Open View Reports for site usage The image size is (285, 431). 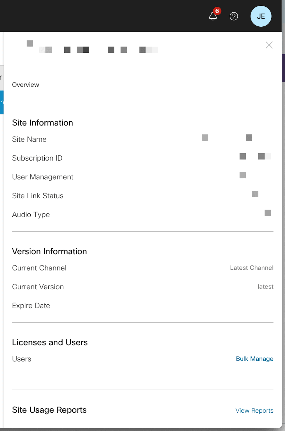254,411
